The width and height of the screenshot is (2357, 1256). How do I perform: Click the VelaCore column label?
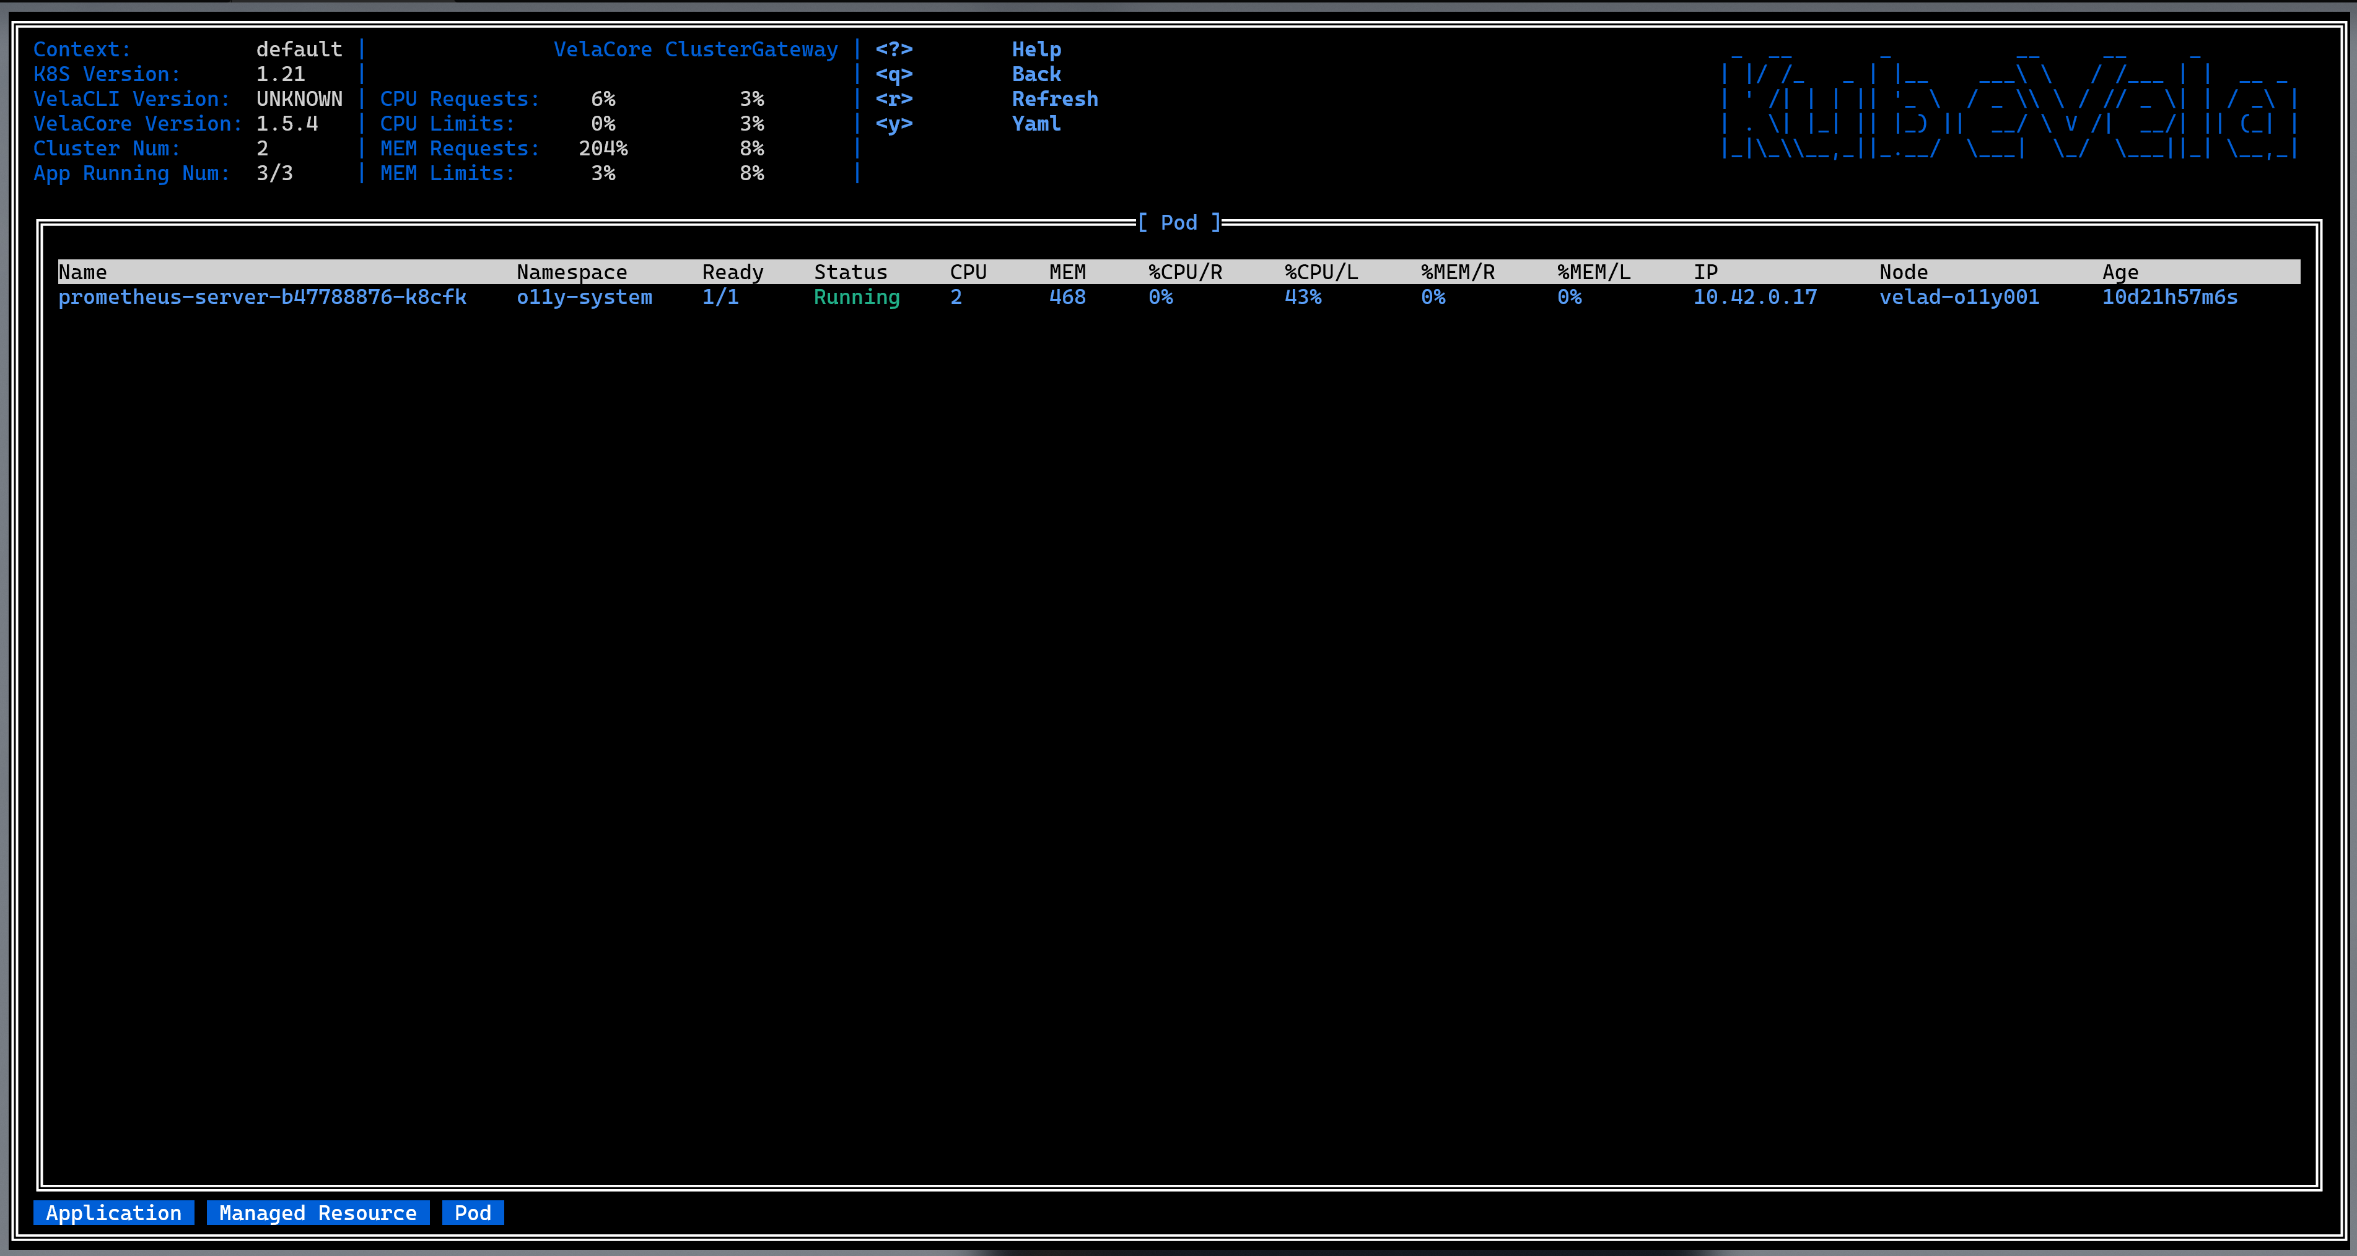602,50
